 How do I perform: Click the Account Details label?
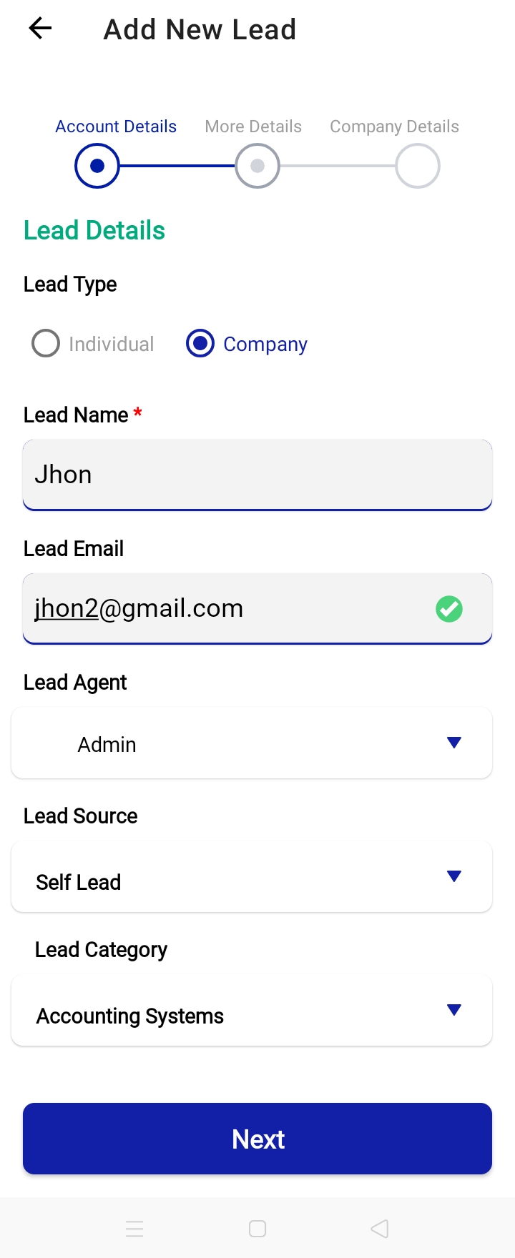point(116,126)
